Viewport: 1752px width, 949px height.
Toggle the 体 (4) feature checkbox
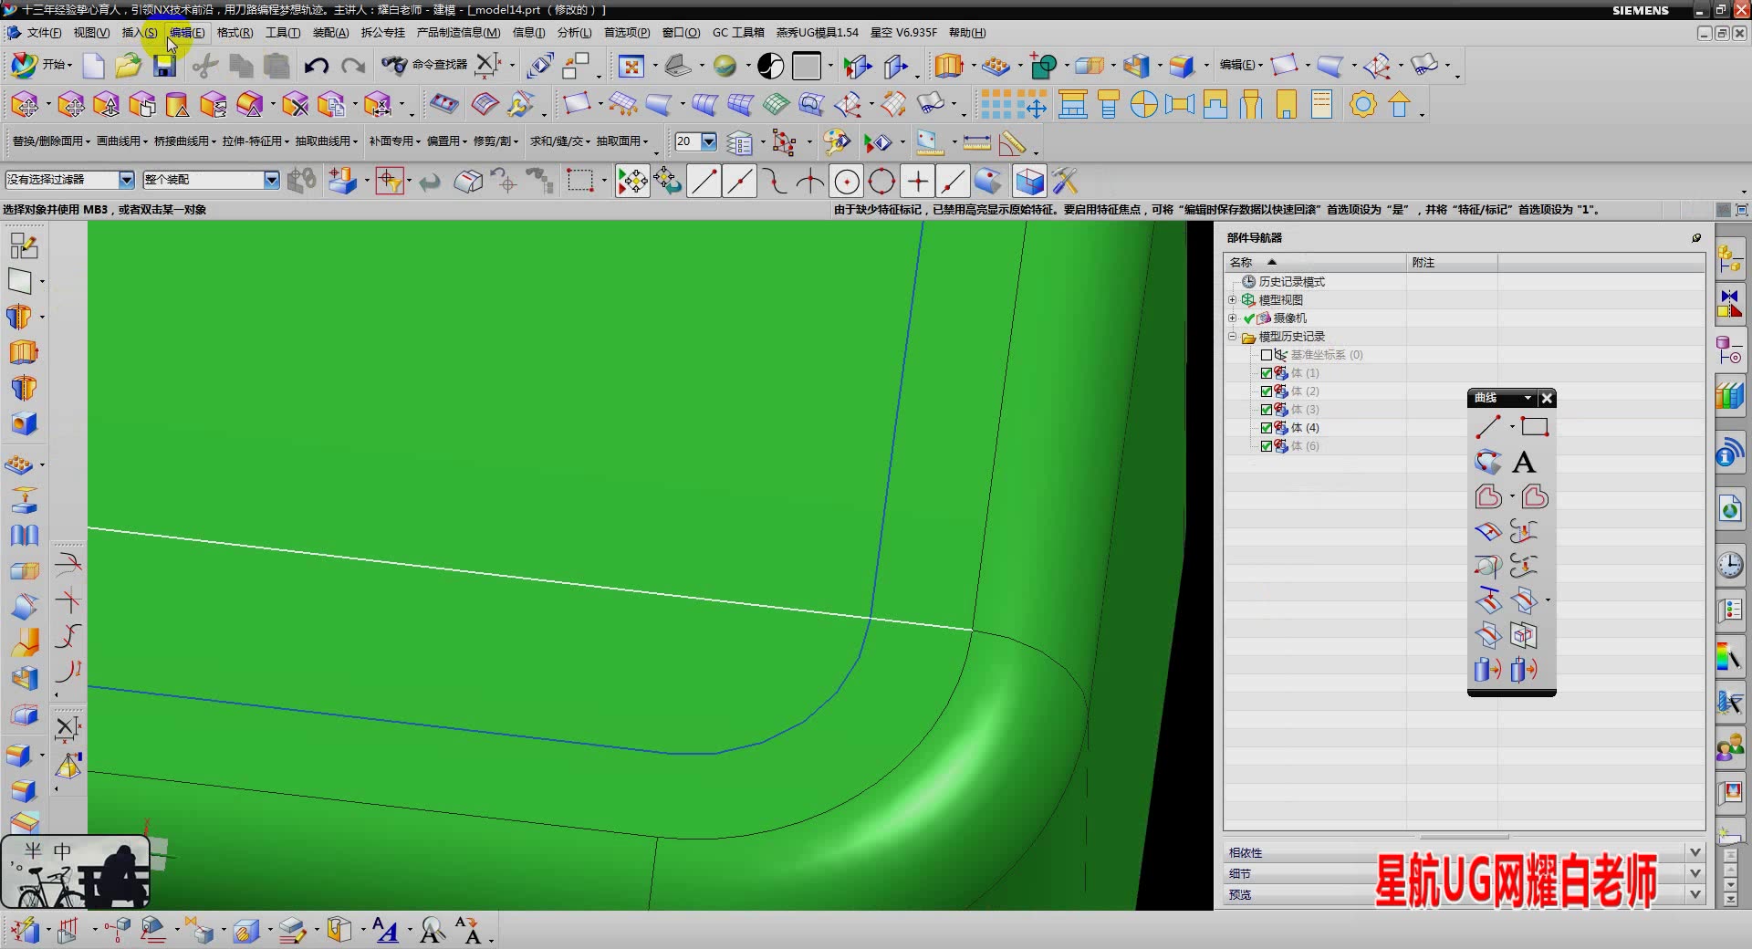(x=1267, y=428)
